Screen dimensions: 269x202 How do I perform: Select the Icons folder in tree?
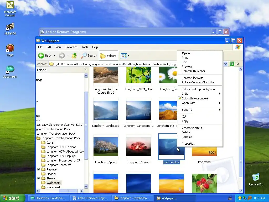point(50,143)
